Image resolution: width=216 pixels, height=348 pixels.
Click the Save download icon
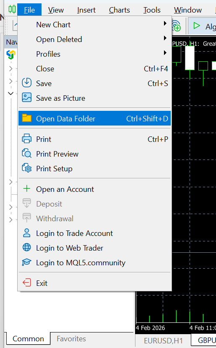26,83
